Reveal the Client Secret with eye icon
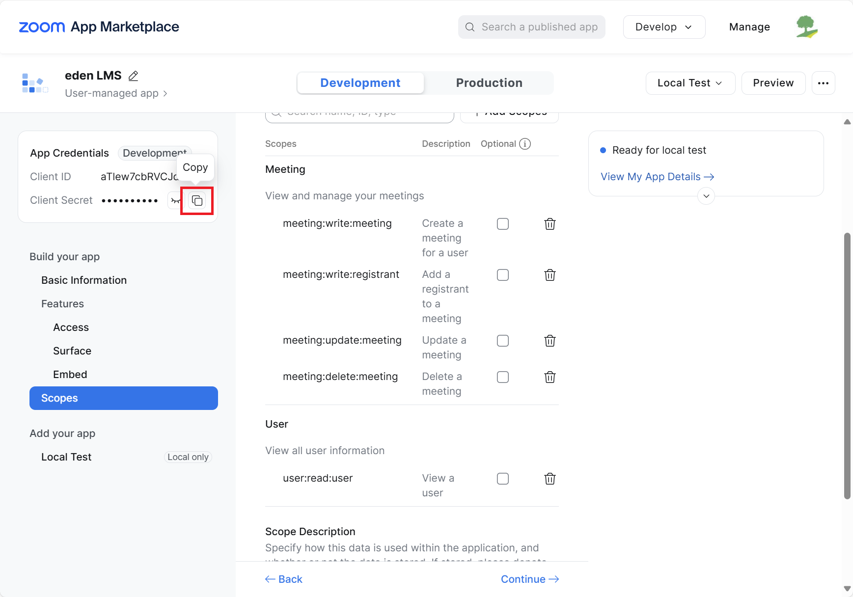This screenshot has width=853, height=597. [x=175, y=200]
